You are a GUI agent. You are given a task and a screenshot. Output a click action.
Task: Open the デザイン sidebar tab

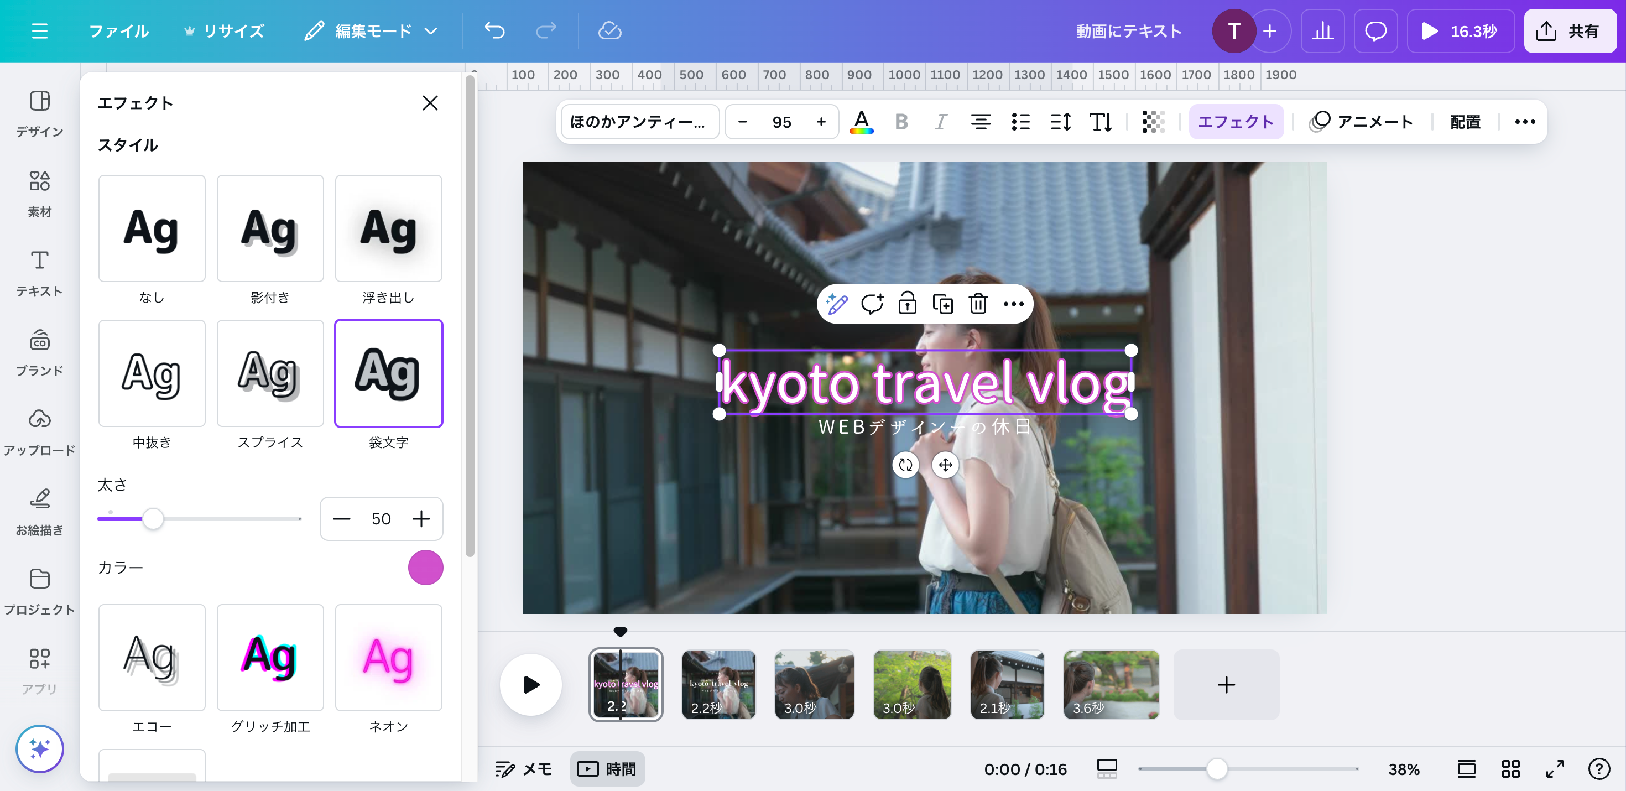coord(40,113)
